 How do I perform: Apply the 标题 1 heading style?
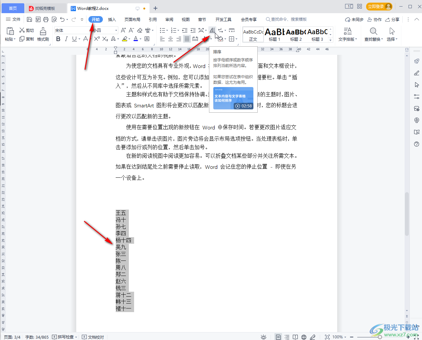point(274,34)
